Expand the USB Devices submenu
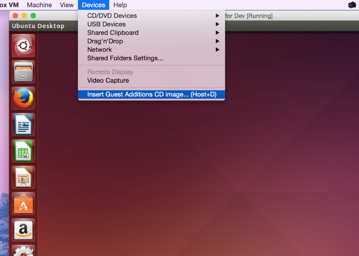Screen dimensions: 359x256 [x=151, y=24]
